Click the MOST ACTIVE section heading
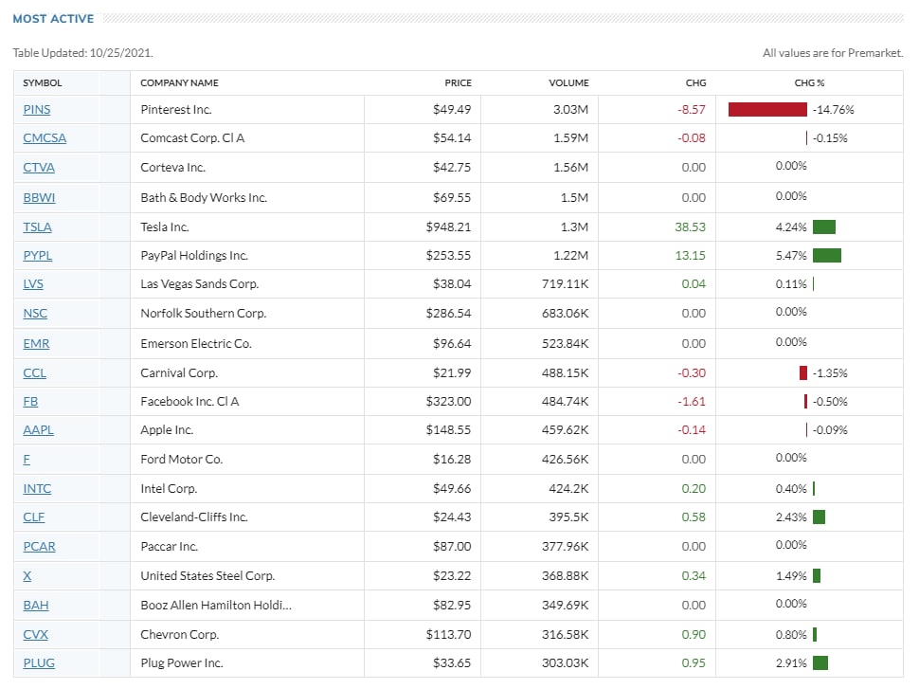 pos(53,19)
